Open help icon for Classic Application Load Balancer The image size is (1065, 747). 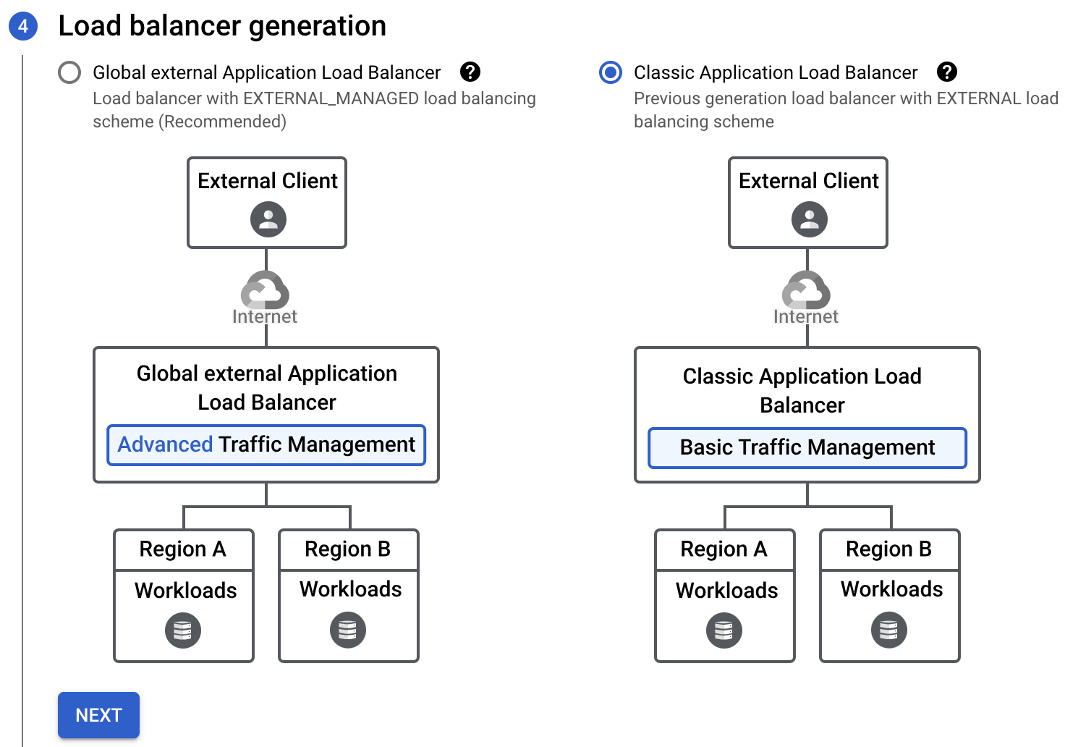[947, 72]
